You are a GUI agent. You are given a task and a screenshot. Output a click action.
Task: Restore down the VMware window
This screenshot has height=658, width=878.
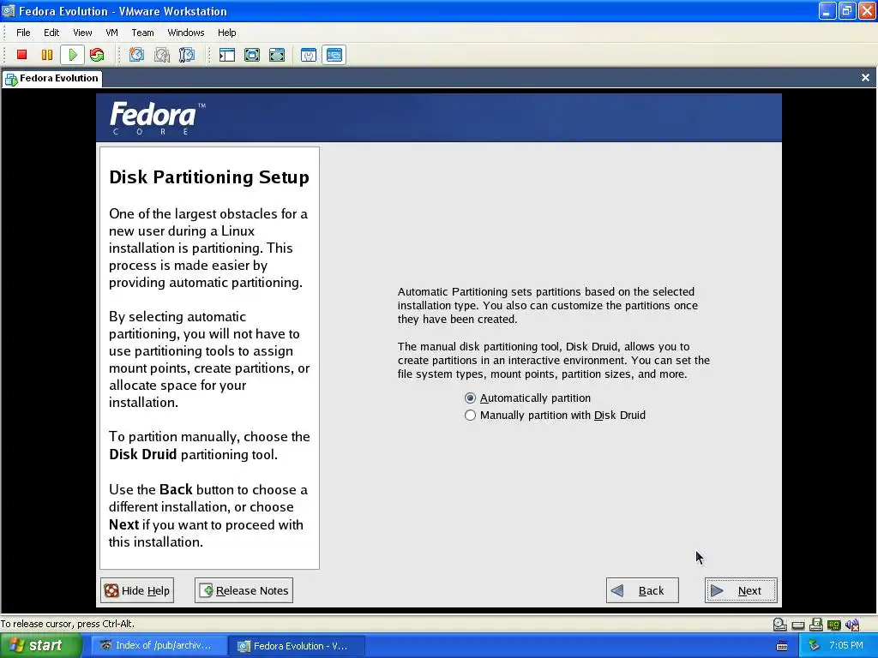(x=846, y=10)
